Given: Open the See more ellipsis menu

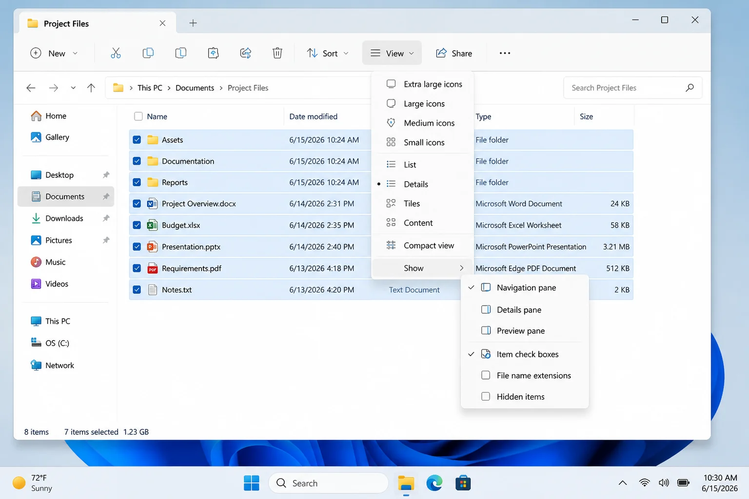Looking at the screenshot, I should point(505,53).
